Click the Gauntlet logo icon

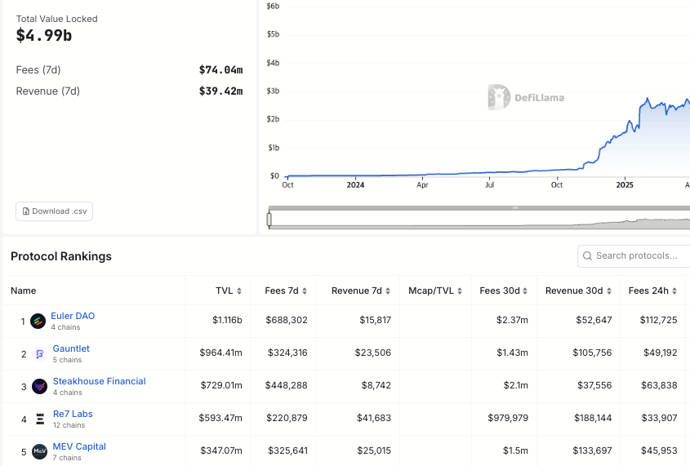click(x=40, y=354)
